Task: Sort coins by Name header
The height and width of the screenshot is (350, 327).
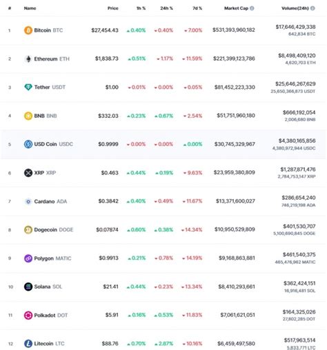Action: 30,8
